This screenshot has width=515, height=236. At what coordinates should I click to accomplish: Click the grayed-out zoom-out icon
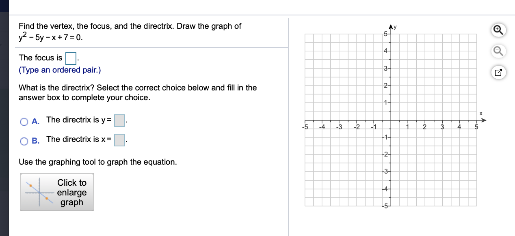pos(498,51)
